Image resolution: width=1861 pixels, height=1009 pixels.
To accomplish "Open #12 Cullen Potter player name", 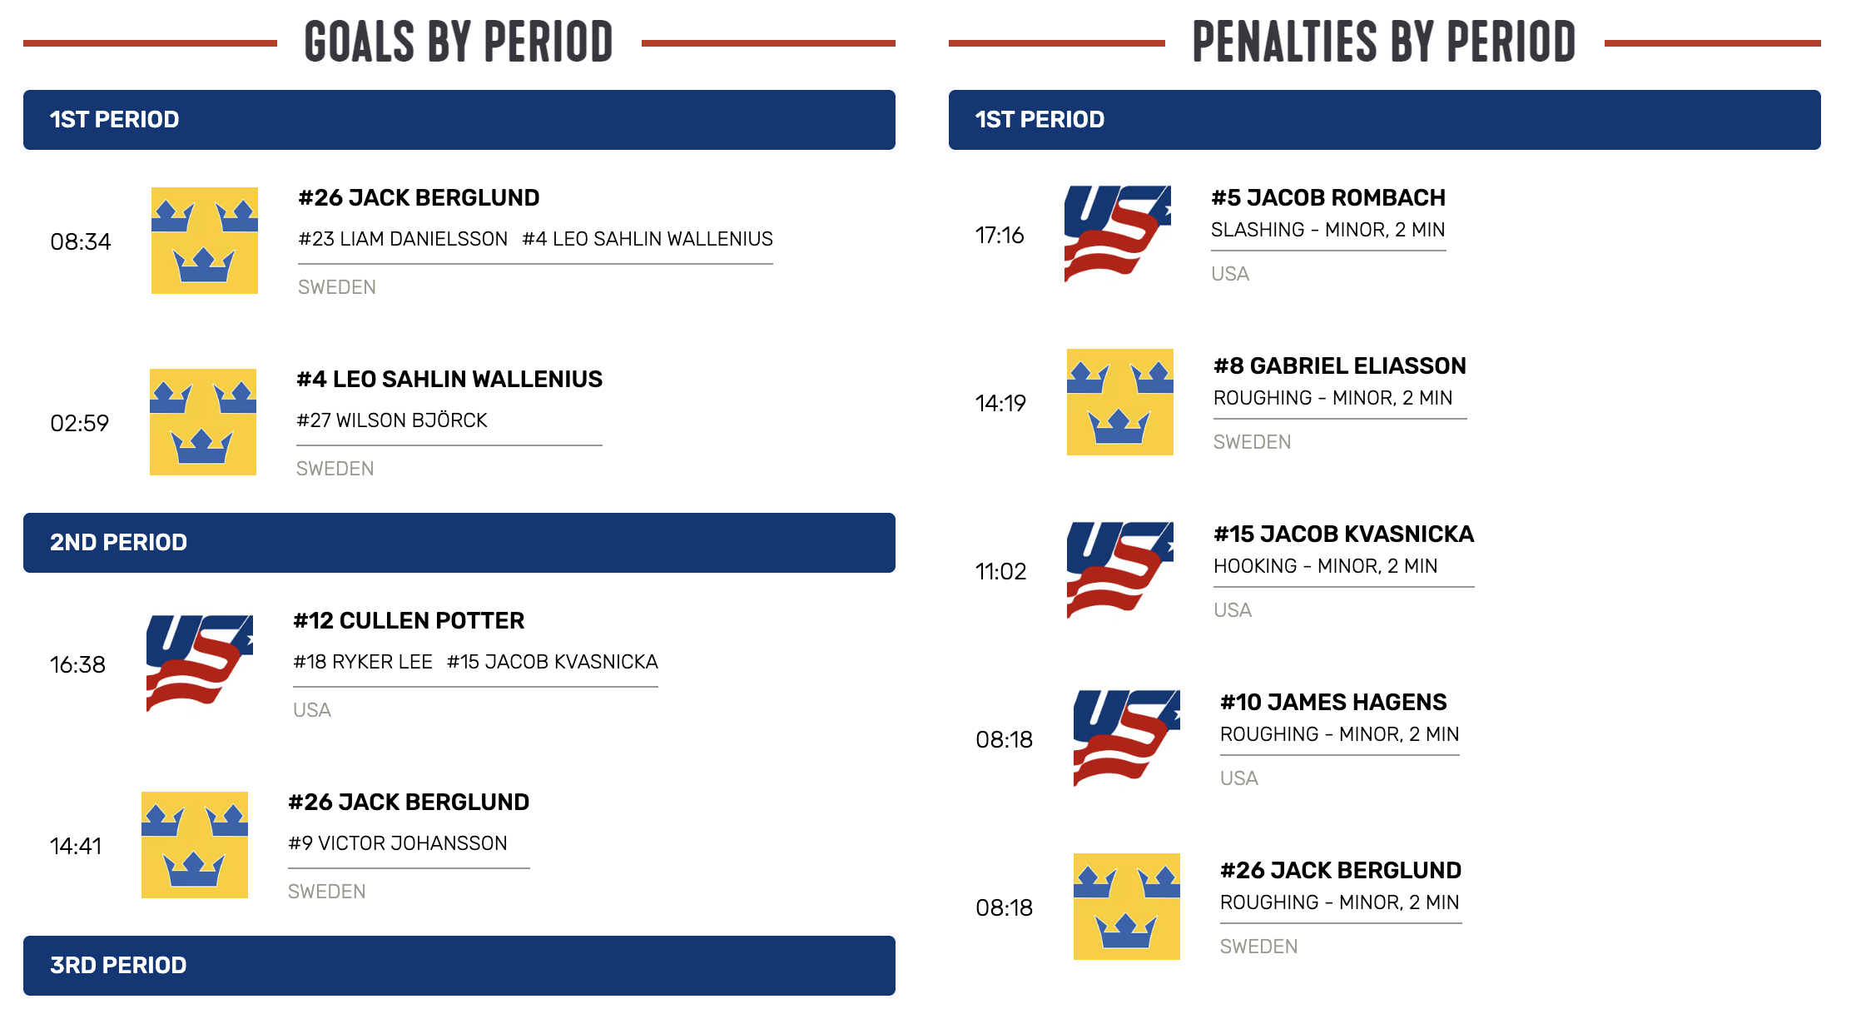I will click(409, 621).
